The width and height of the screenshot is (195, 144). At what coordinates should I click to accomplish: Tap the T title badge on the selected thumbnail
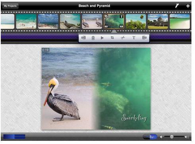(x=122, y=16)
